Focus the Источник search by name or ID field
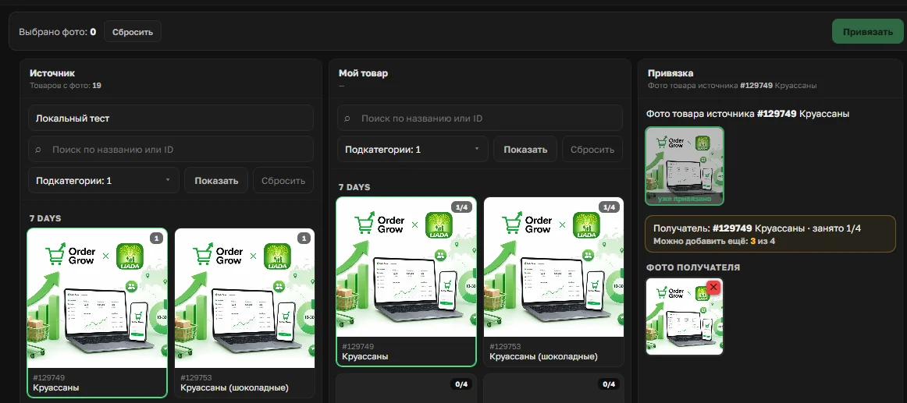Screen dimensions: 907x403 [x=171, y=150]
